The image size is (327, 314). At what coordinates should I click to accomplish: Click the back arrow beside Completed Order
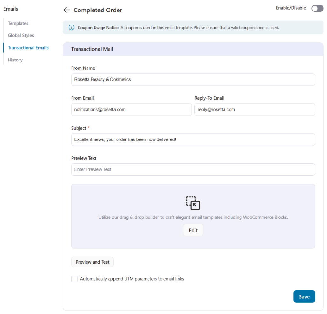coord(66,10)
